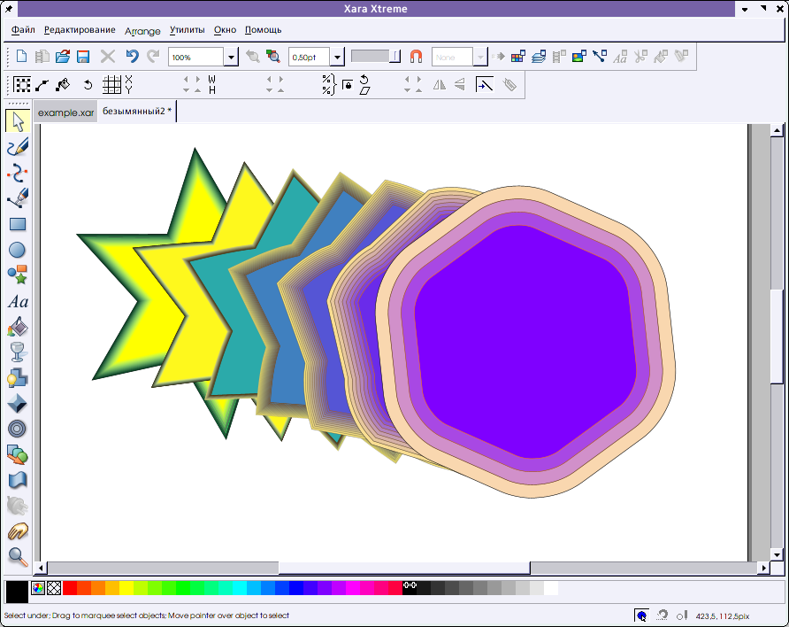Pick the red color swatch
Viewport: 789px width, 627px height.
point(70,588)
